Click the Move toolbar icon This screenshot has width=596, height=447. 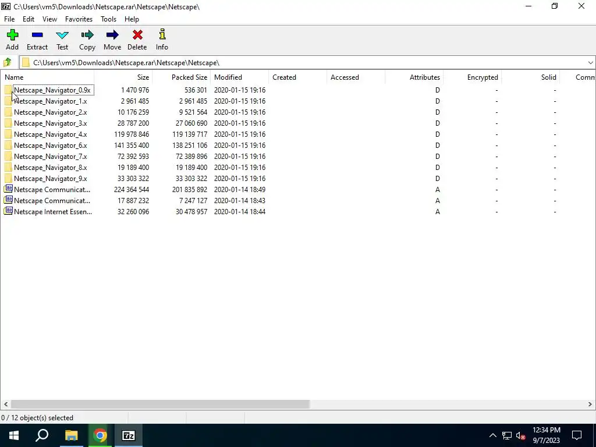(x=112, y=40)
